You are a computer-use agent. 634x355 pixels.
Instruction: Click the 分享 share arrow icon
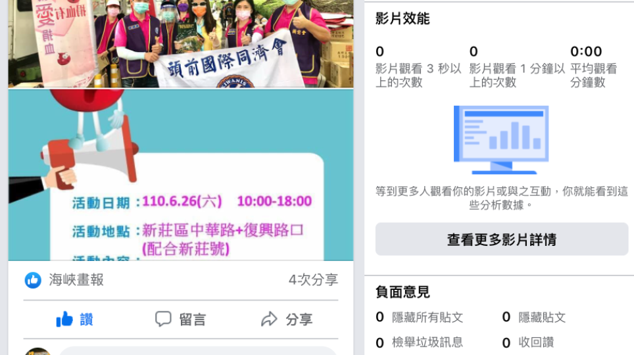pos(269,319)
